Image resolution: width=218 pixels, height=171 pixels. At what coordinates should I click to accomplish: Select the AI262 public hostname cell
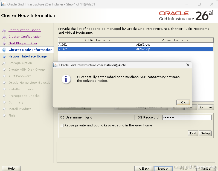coord(97,49)
